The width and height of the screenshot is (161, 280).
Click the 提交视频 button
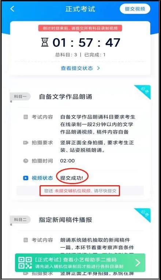[135, 9]
